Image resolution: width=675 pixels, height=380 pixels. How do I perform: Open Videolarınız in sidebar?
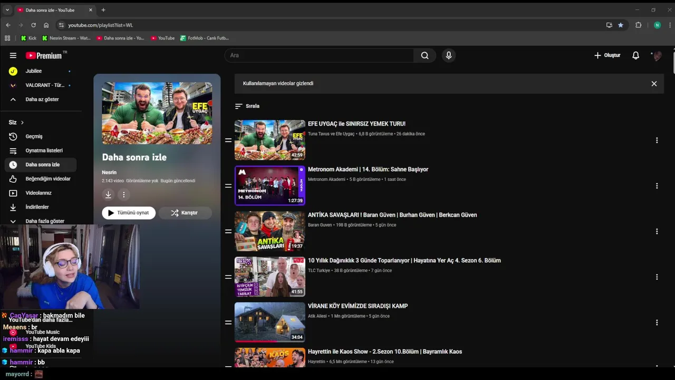click(x=40, y=193)
